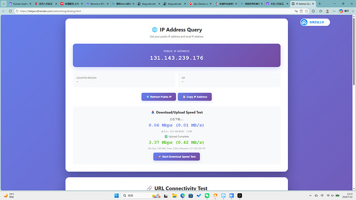Open the browser profile avatar

point(328,11)
